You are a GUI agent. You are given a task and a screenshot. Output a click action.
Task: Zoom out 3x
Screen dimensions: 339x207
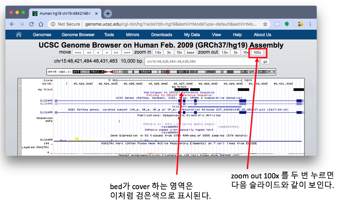coord(236,53)
